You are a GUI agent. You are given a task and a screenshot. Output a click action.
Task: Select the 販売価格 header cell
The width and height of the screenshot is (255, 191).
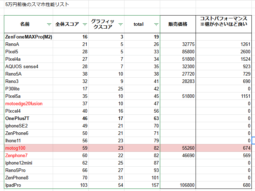(x=178, y=24)
